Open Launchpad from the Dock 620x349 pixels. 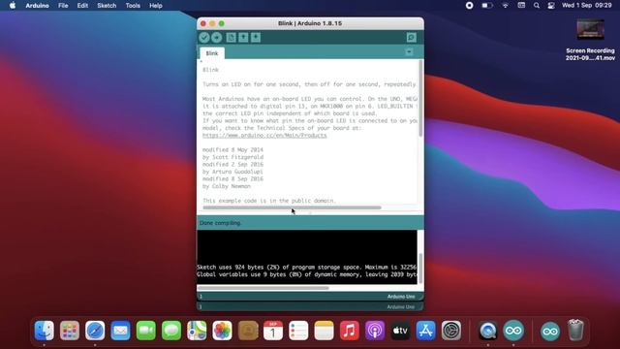pos(70,330)
